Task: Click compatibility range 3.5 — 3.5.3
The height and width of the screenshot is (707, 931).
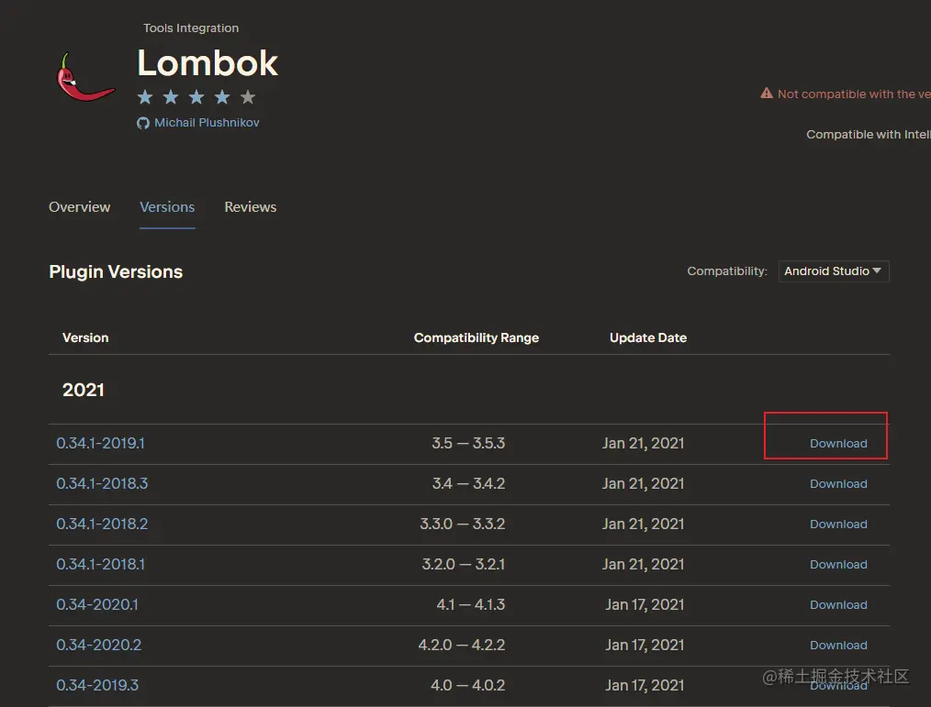Action: point(468,443)
